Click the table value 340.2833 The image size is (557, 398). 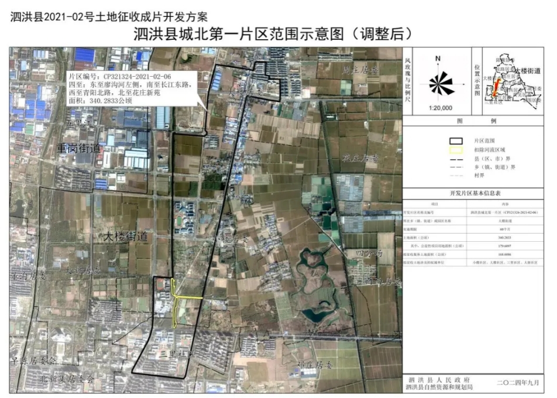[505, 238]
